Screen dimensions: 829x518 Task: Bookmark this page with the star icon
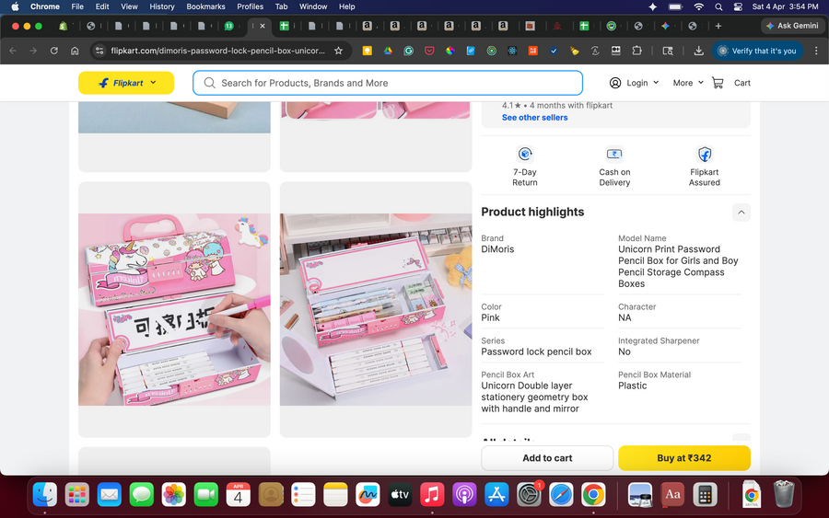(x=338, y=51)
